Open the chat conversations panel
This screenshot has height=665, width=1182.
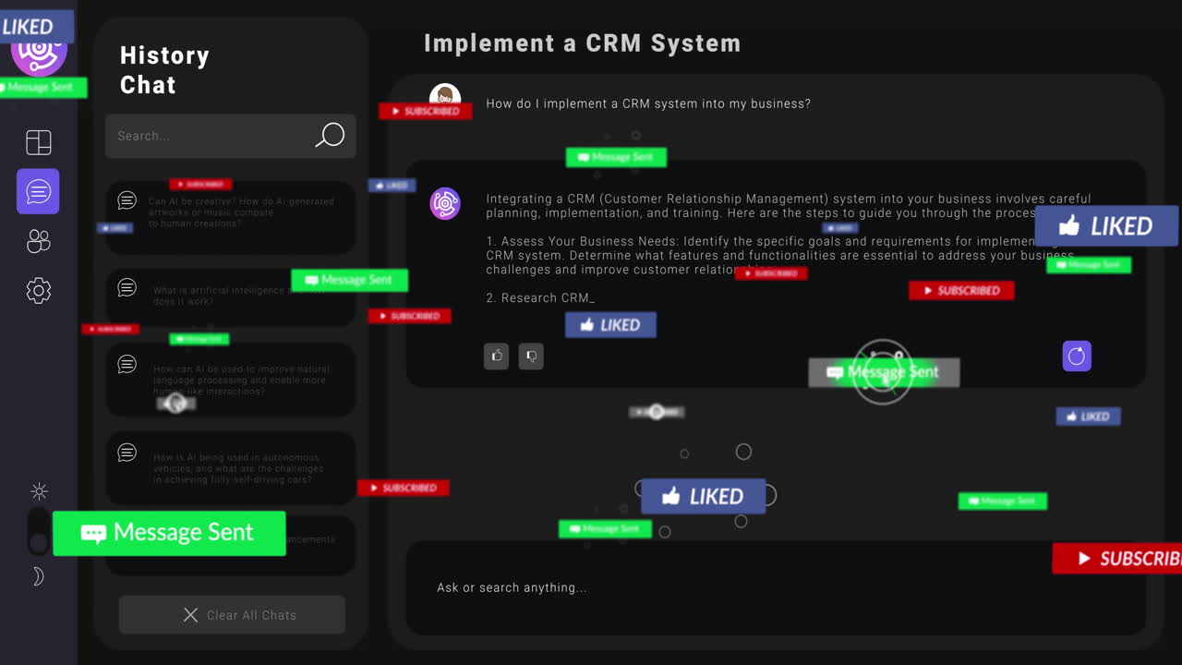coord(38,191)
